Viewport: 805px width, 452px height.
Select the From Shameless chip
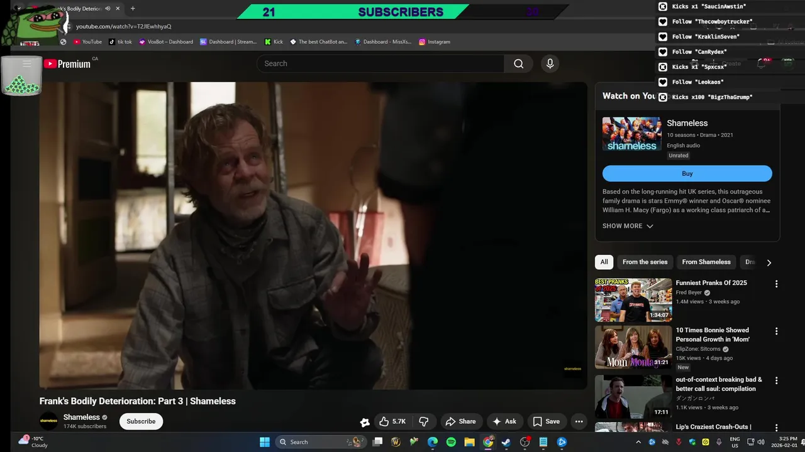(x=706, y=262)
